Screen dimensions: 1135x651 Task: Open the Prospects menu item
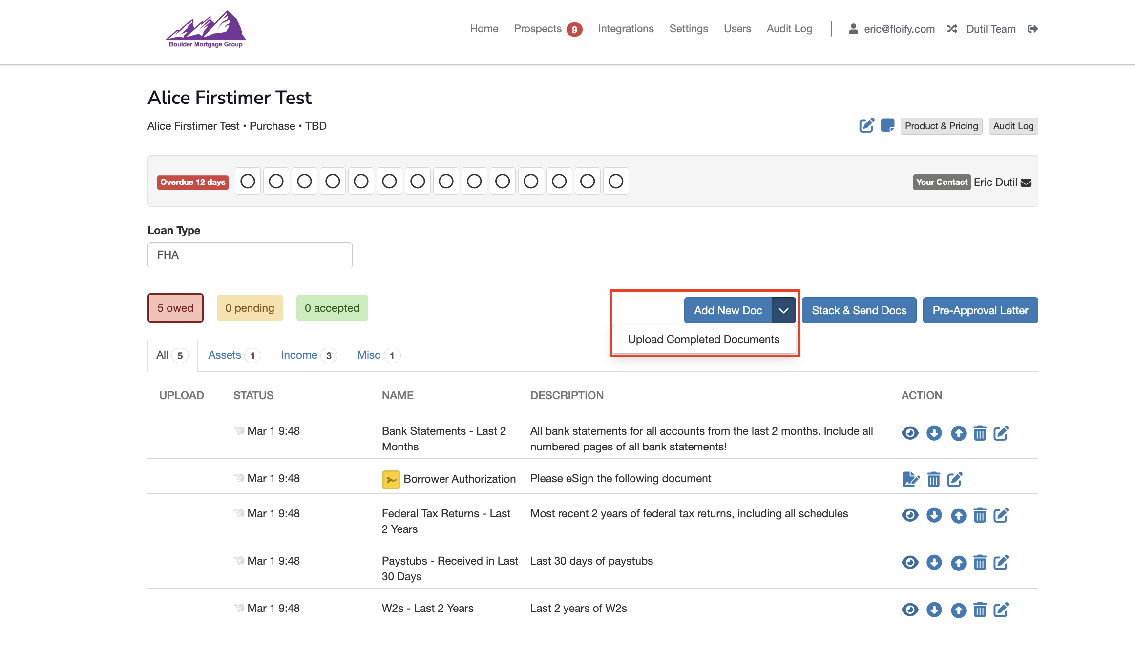point(538,28)
